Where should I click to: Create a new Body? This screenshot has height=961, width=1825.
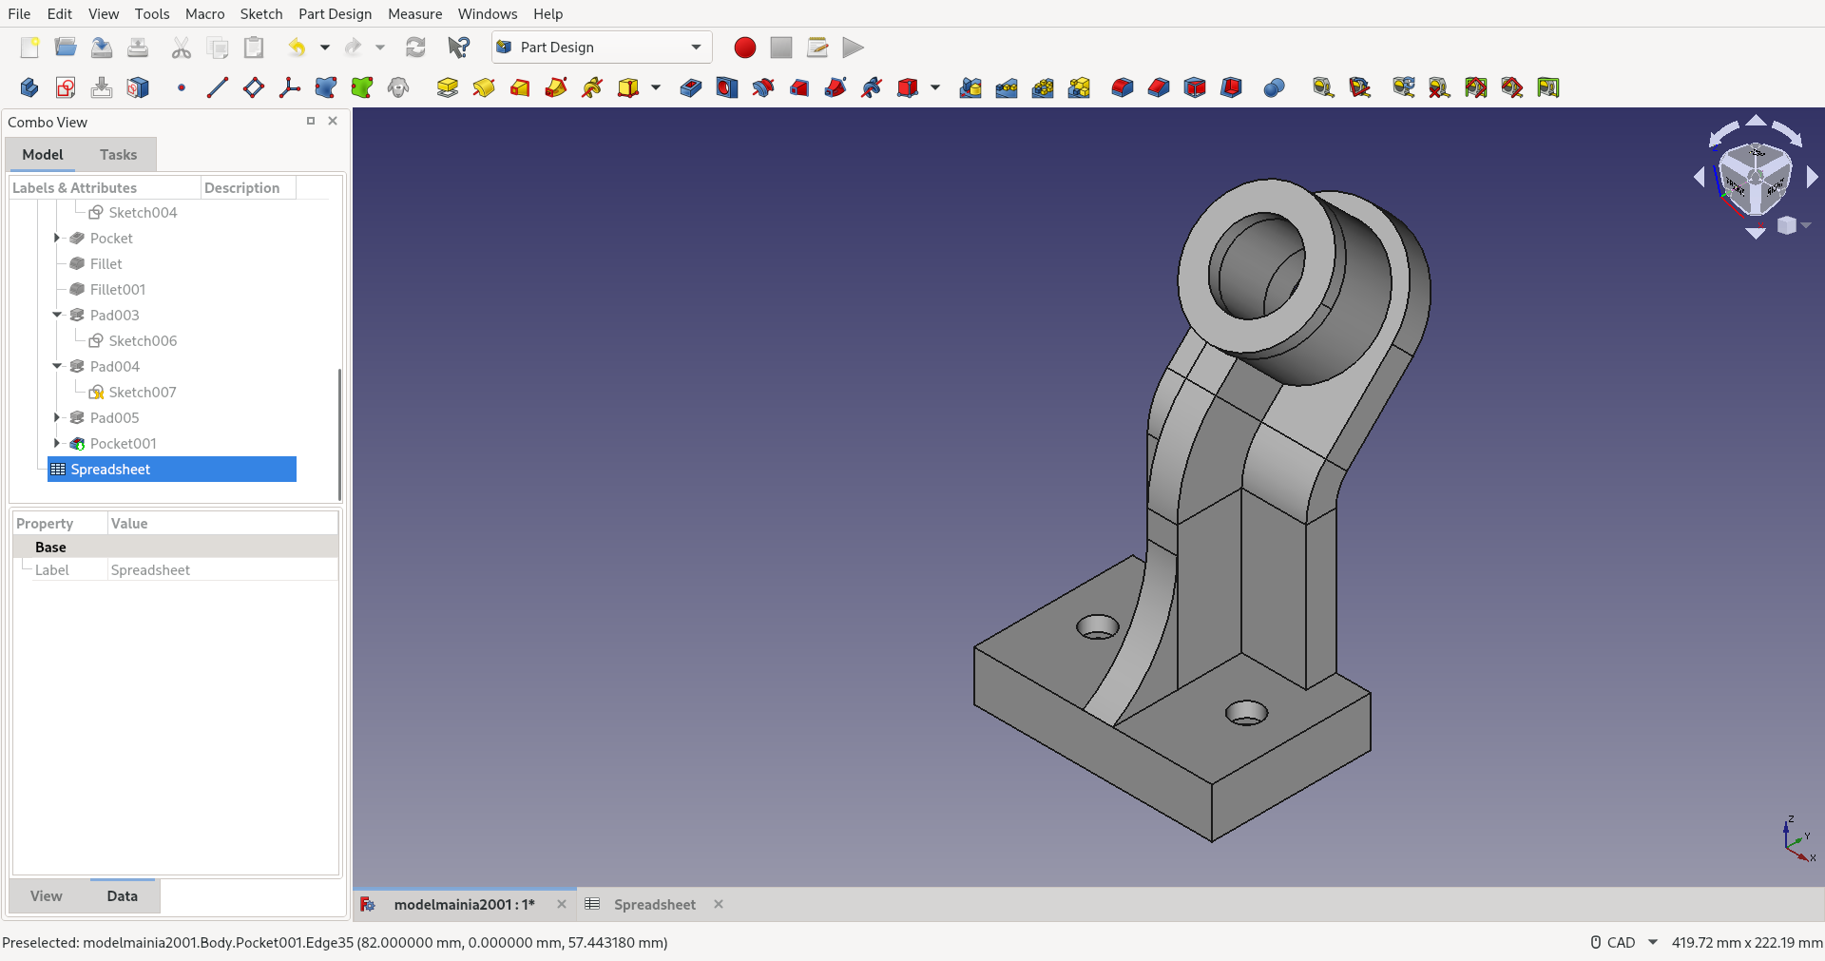pos(29,87)
